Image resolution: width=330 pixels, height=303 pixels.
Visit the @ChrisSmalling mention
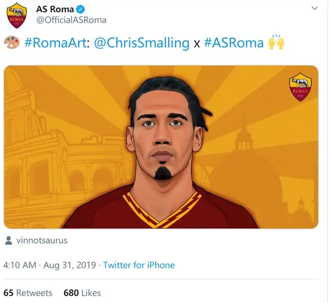pos(142,43)
